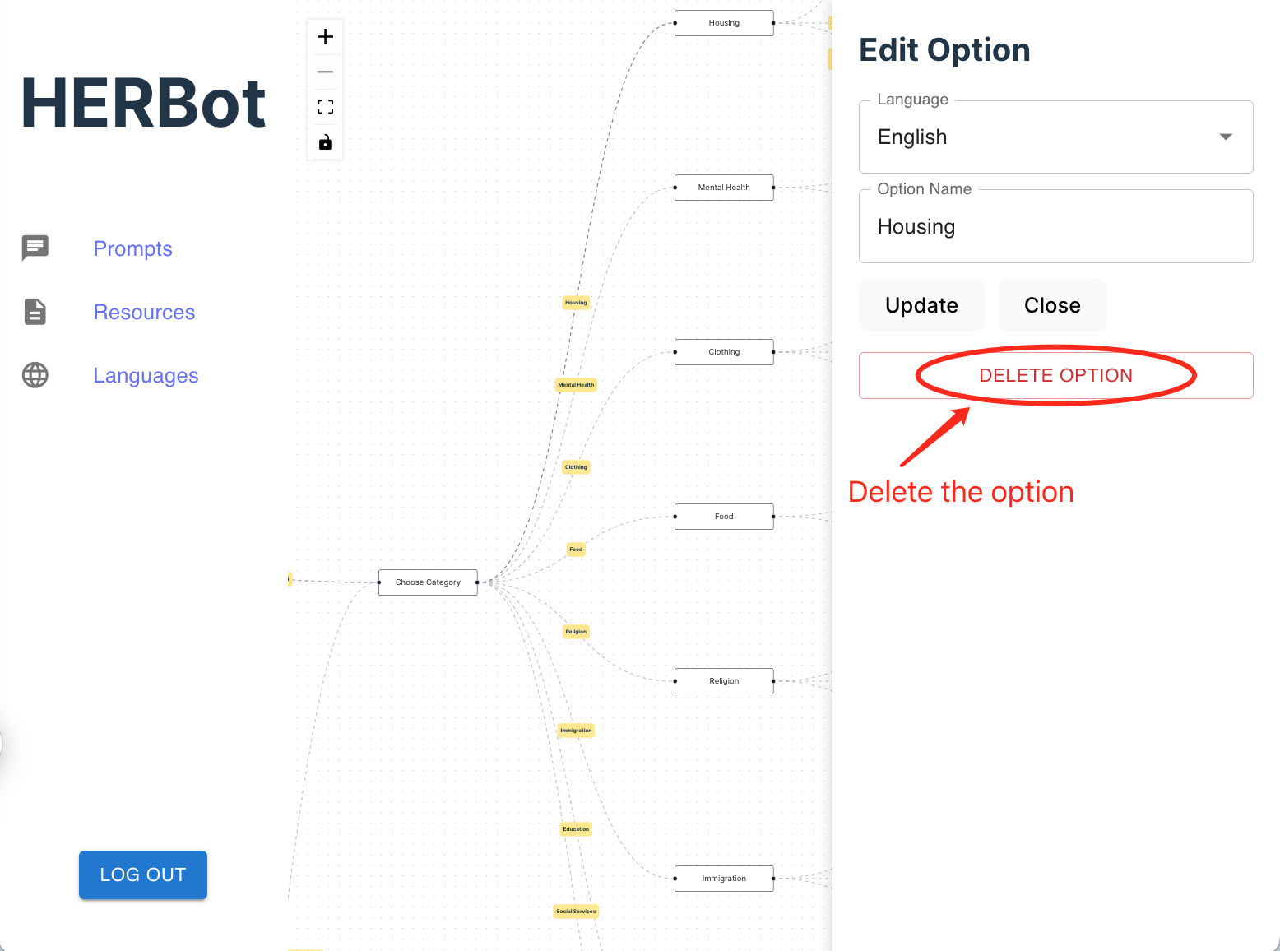Select the Mental Health node box

(724, 188)
